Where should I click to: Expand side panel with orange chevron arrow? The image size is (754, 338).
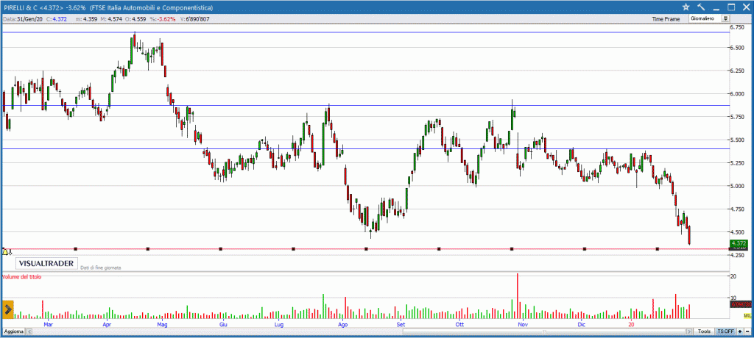pos(7,309)
